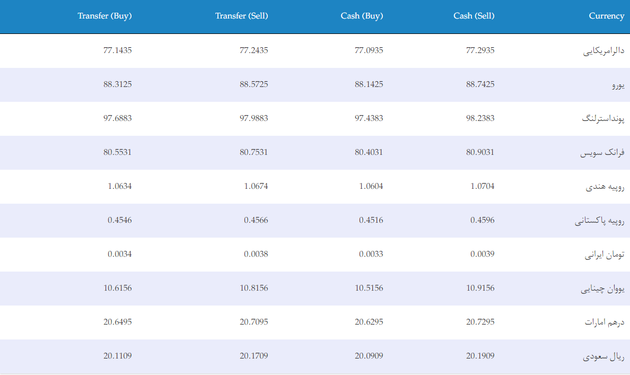Image resolution: width=630 pixels, height=375 pixels.
Task: Click Cash Sell value 88.7425
Action: pyautogui.click(x=480, y=84)
